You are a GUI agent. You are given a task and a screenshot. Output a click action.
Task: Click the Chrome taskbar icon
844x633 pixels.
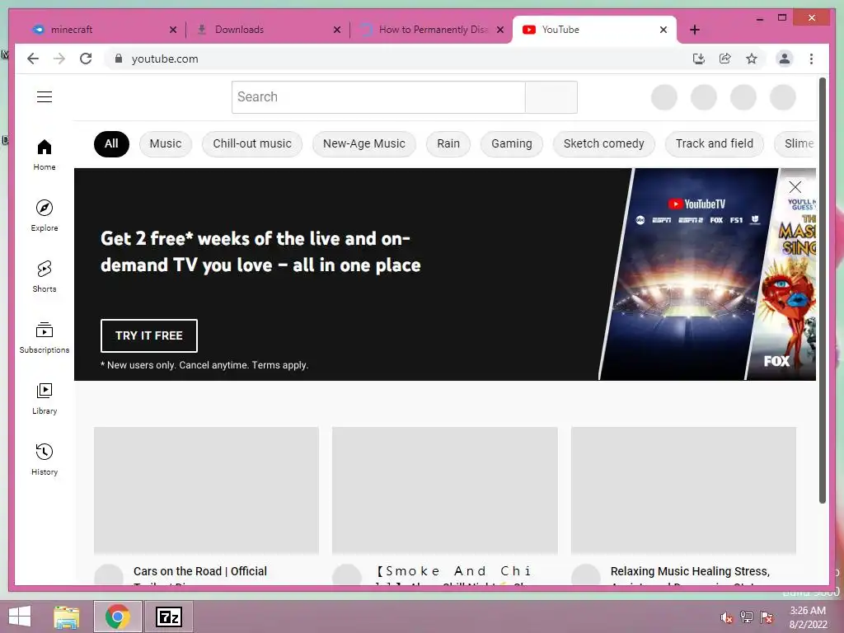117,617
